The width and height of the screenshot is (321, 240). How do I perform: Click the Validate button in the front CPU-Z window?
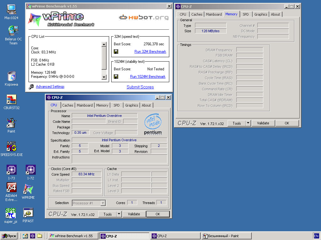(134, 214)
